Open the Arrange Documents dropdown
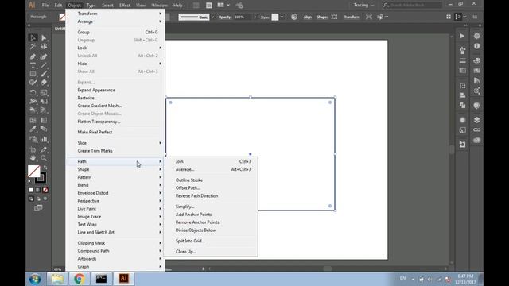This screenshot has width=509, height=286. [223, 6]
